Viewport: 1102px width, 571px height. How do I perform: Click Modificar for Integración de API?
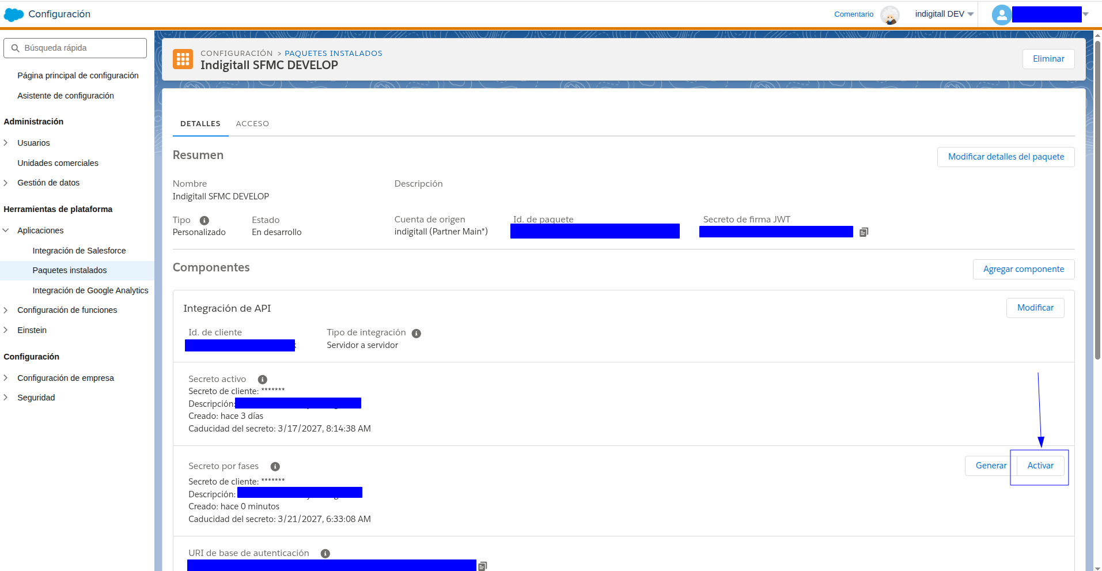(1035, 308)
